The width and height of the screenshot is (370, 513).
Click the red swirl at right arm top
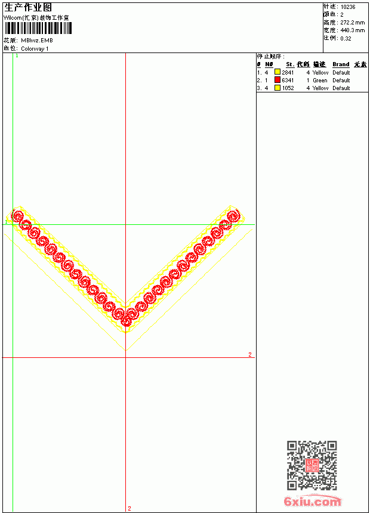pos(233,217)
